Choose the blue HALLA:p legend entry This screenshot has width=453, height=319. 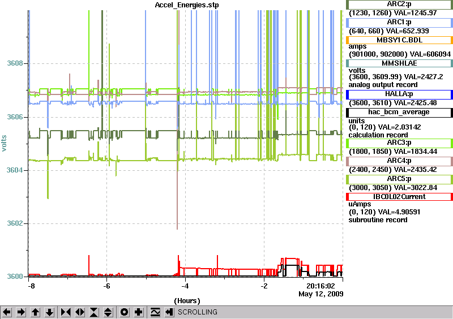(x=399, y=94)
